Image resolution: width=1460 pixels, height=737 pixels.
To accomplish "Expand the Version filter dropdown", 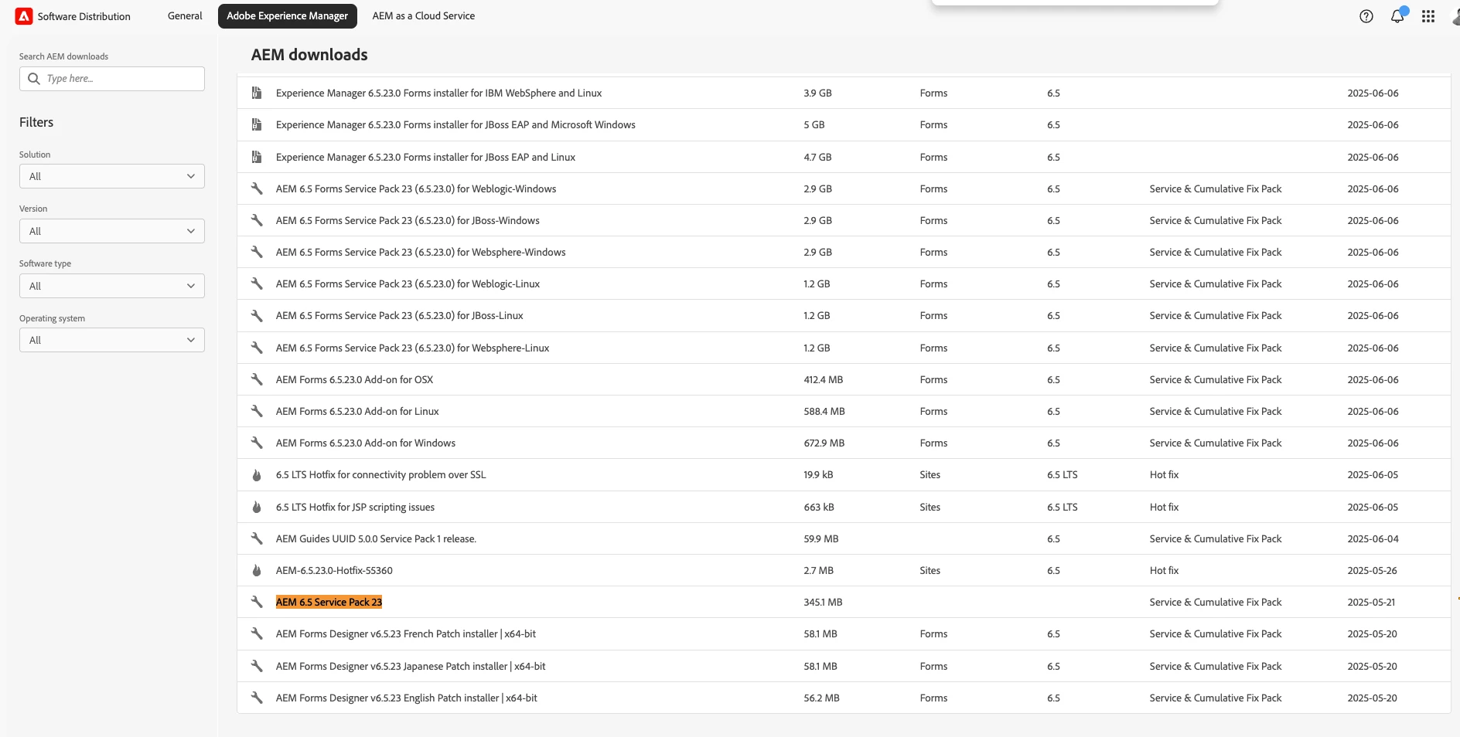I will 112,231.
